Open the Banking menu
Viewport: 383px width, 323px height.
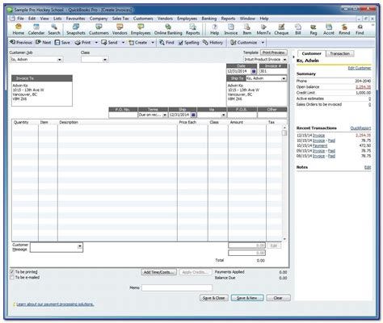point(209,19)
